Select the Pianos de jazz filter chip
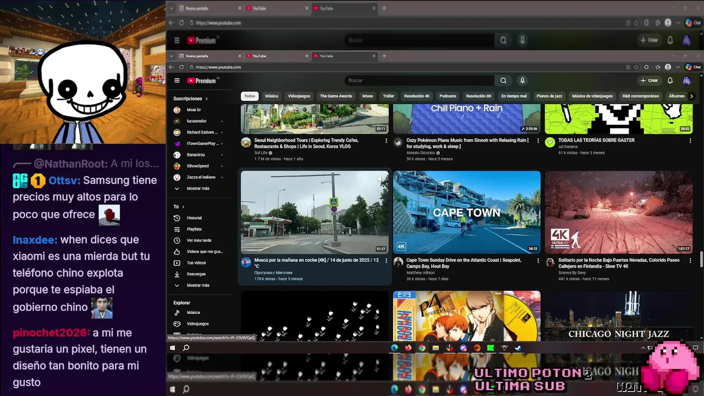This screenshot has width=704, height=396. pos(549,96)
